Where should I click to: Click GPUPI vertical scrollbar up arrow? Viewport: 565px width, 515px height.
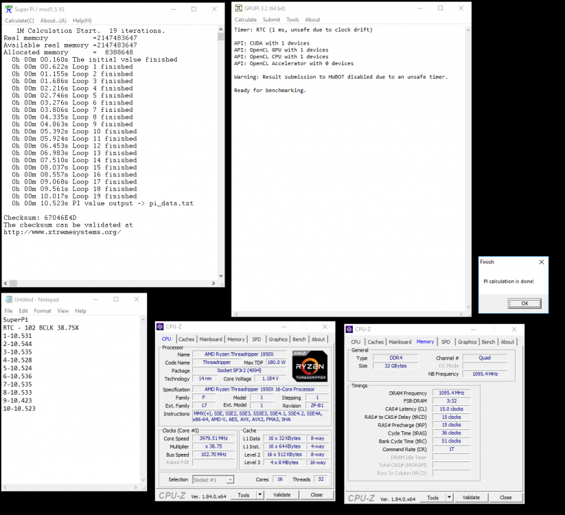click(x=468, y=30)
